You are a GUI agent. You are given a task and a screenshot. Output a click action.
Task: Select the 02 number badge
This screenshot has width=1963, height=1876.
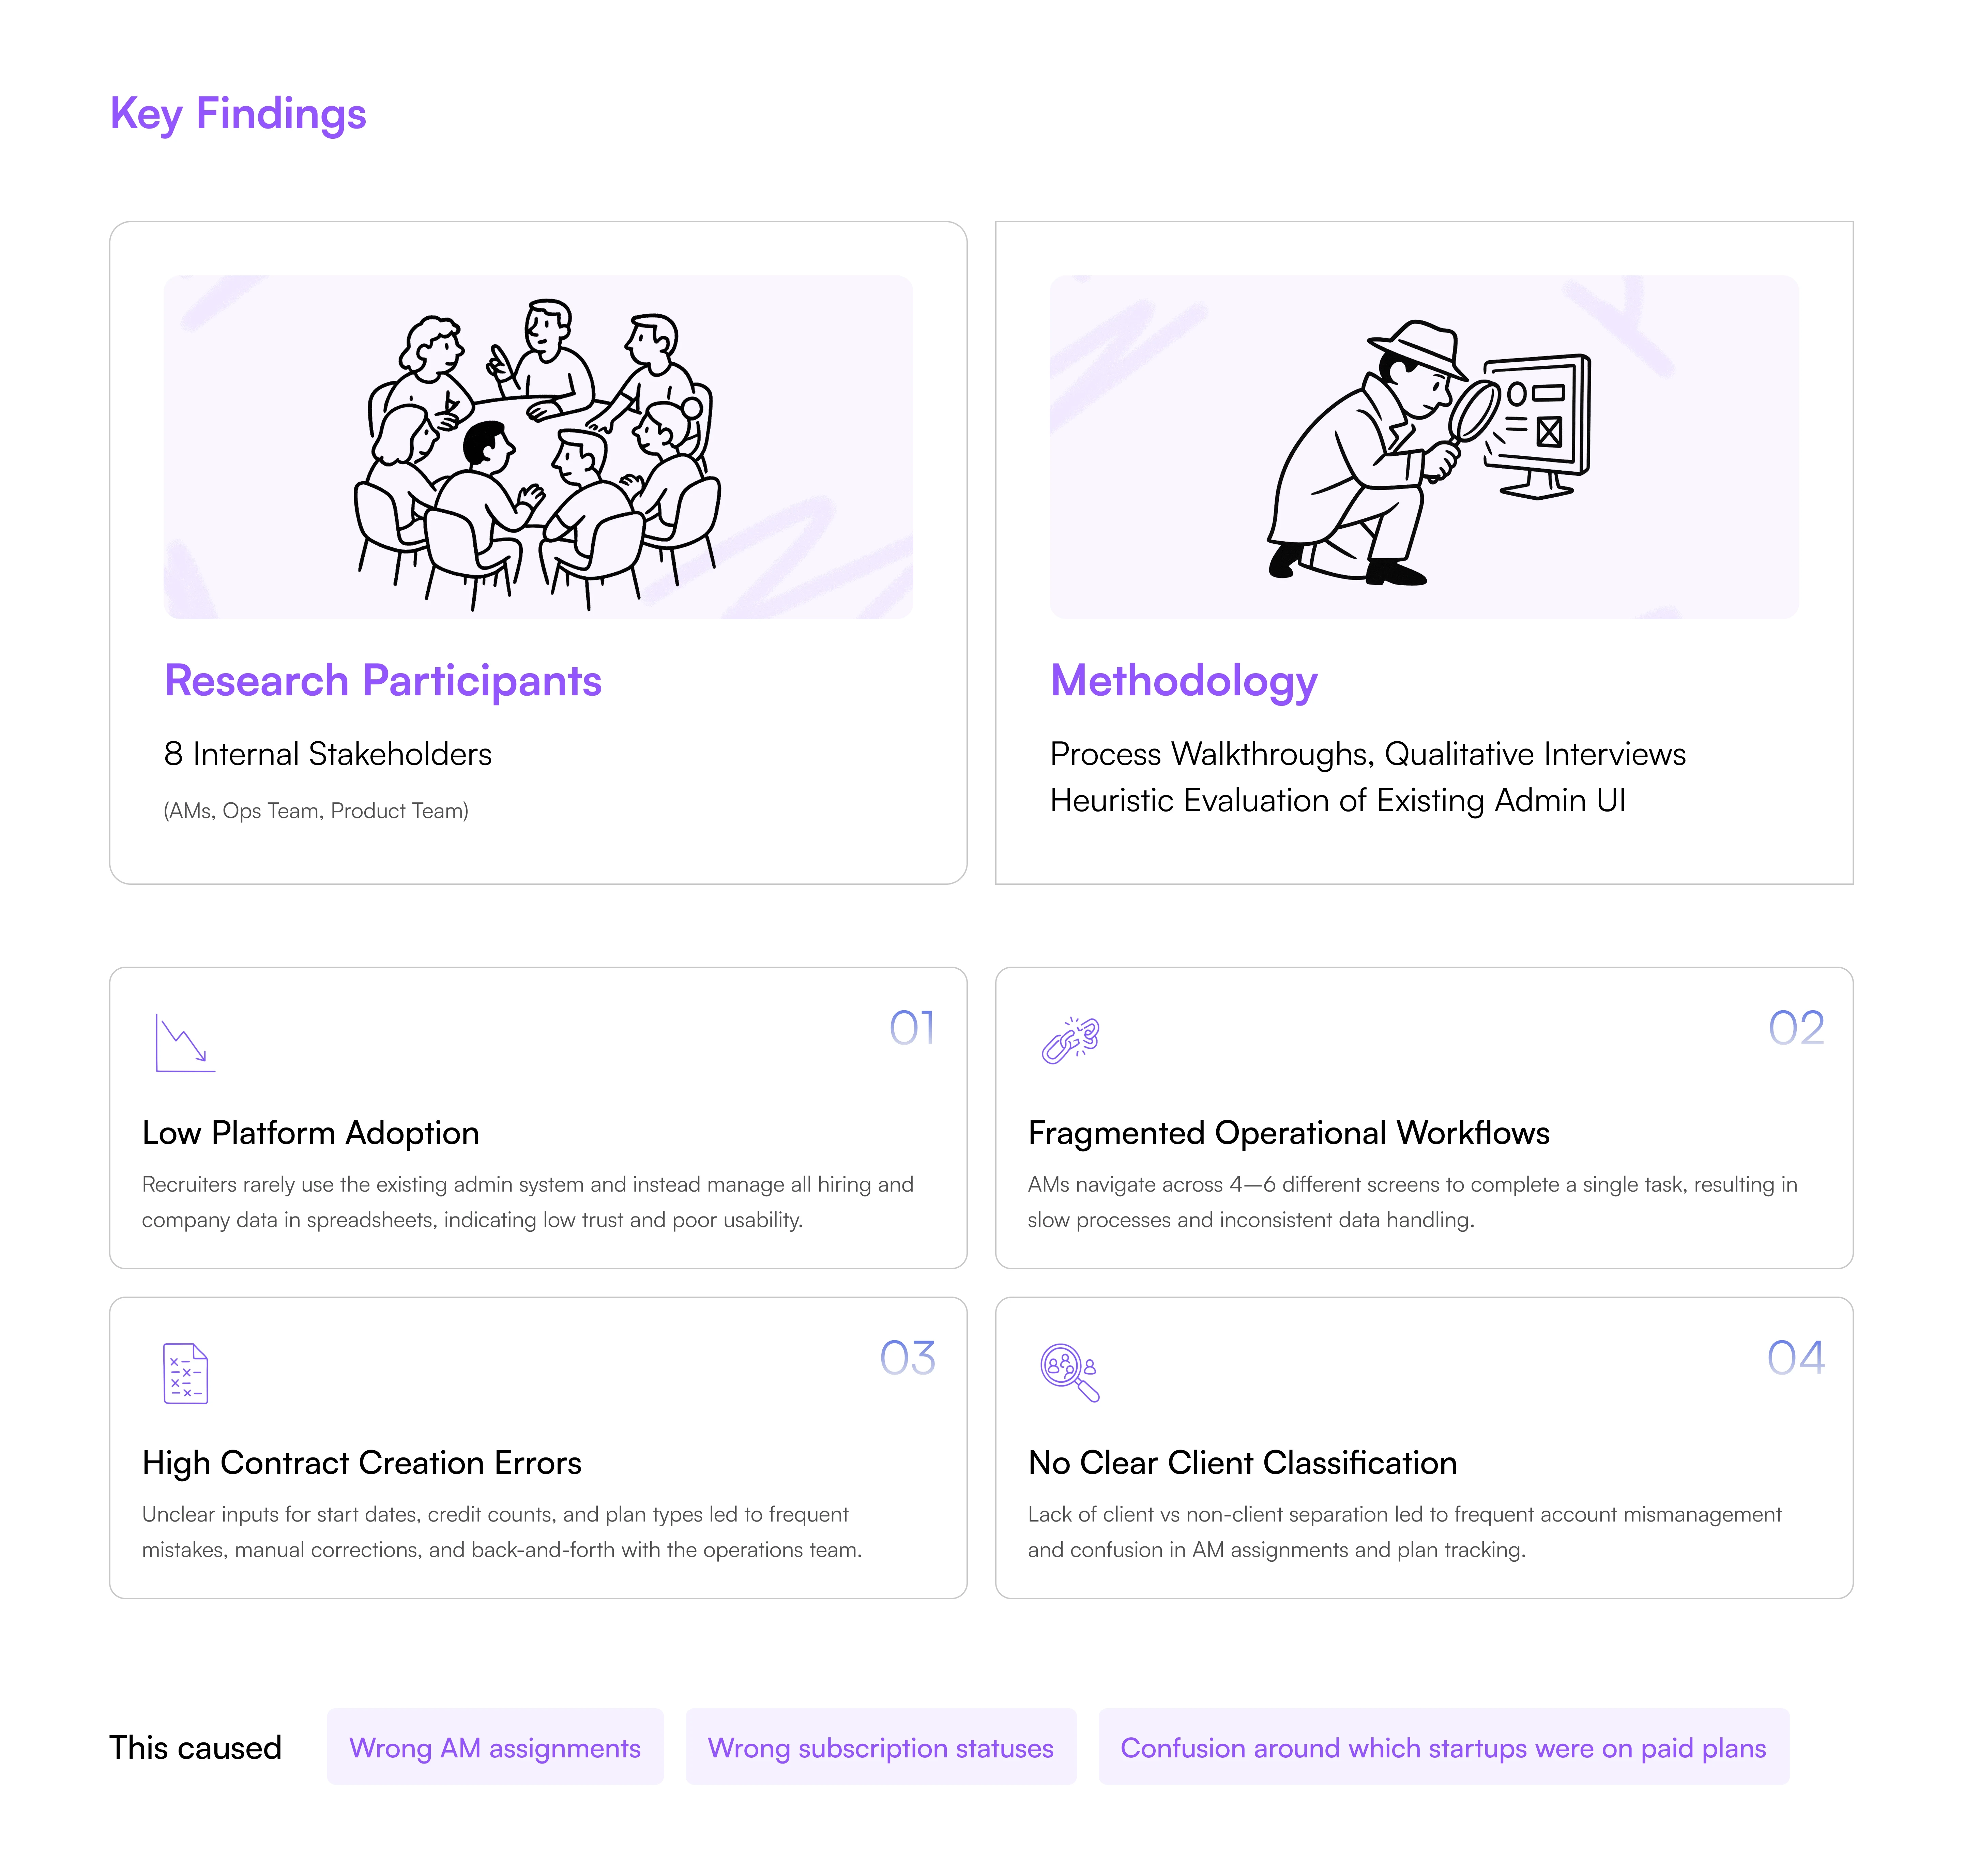pos(1796,1028)
